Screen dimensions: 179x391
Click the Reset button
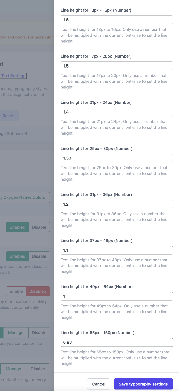pos(8,116)
